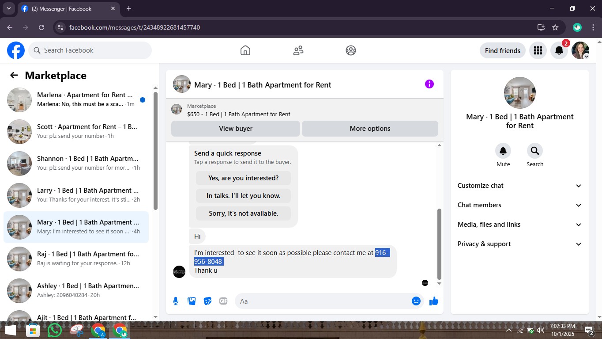The width and height of the screenshot is (602, 339).
Task: Click Mary's small avatar beside her message
Action: pos(179,272)
